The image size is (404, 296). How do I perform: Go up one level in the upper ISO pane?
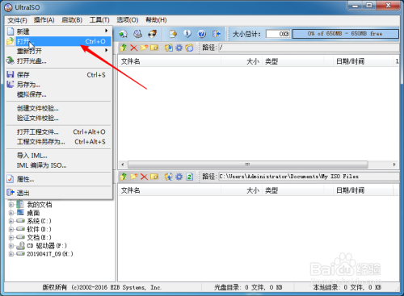pos(124,48)
